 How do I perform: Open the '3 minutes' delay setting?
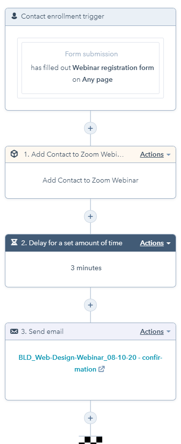point(86,268)
